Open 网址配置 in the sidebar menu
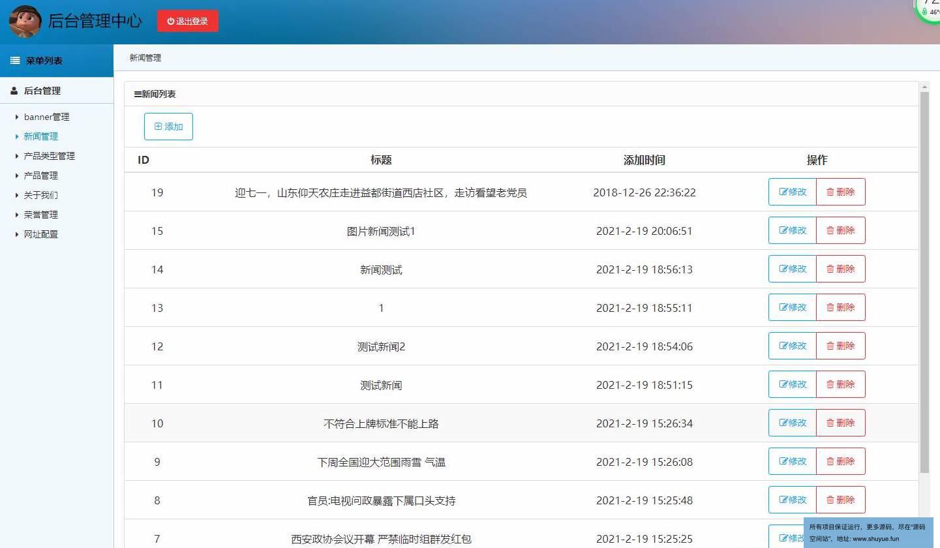Viewport: 940px width, 548px height. coord(41,234)
